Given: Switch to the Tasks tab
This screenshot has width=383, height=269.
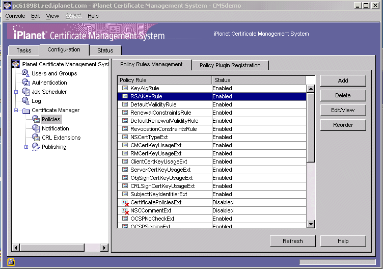Looking at the screenshot, I should pyautogui.click(x=24, y=50).
